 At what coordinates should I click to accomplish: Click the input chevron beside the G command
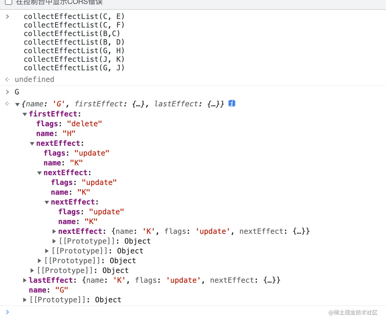(x=8, y=92)
